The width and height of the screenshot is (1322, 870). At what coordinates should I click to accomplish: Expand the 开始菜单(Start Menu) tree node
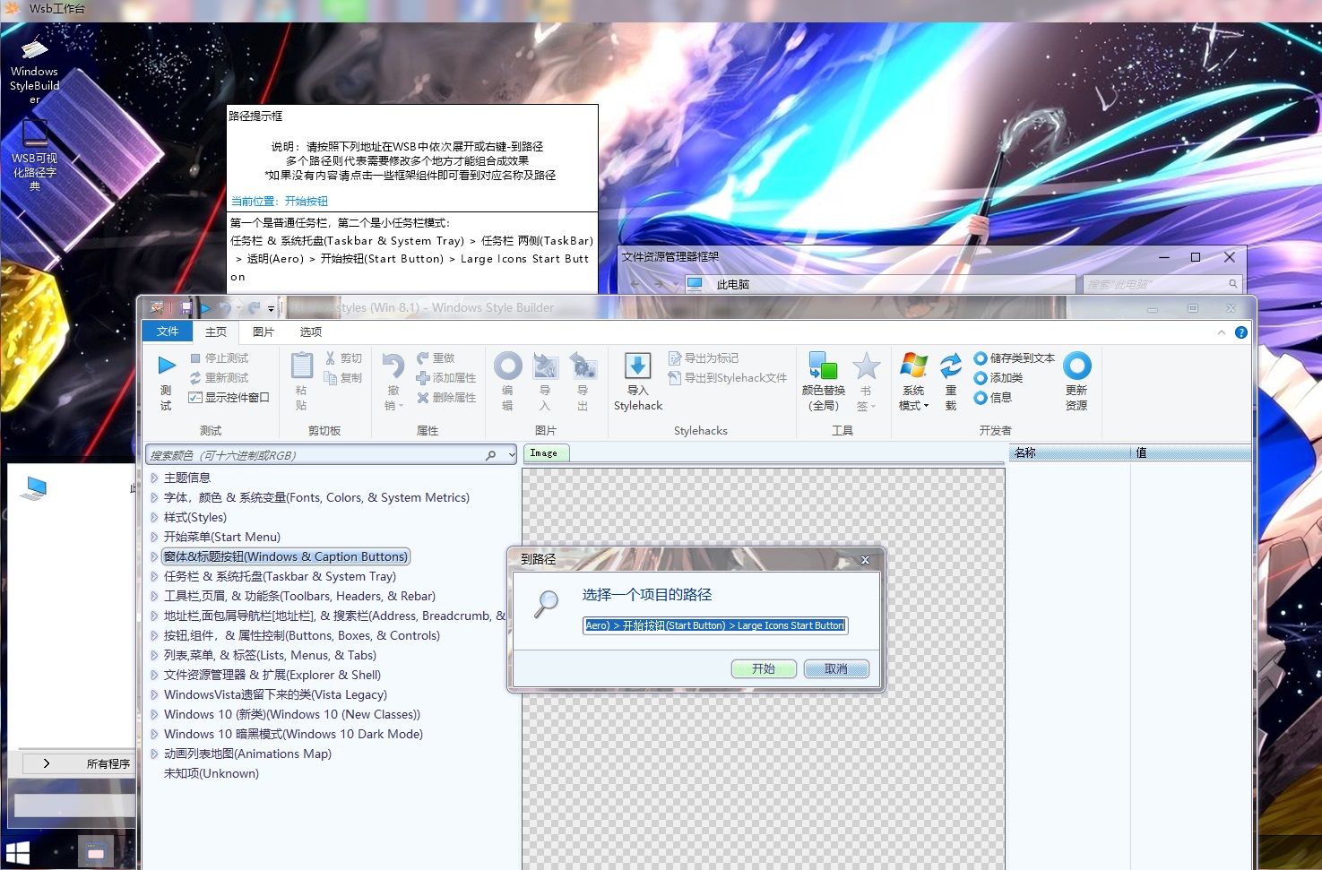(x=154, y=538)
